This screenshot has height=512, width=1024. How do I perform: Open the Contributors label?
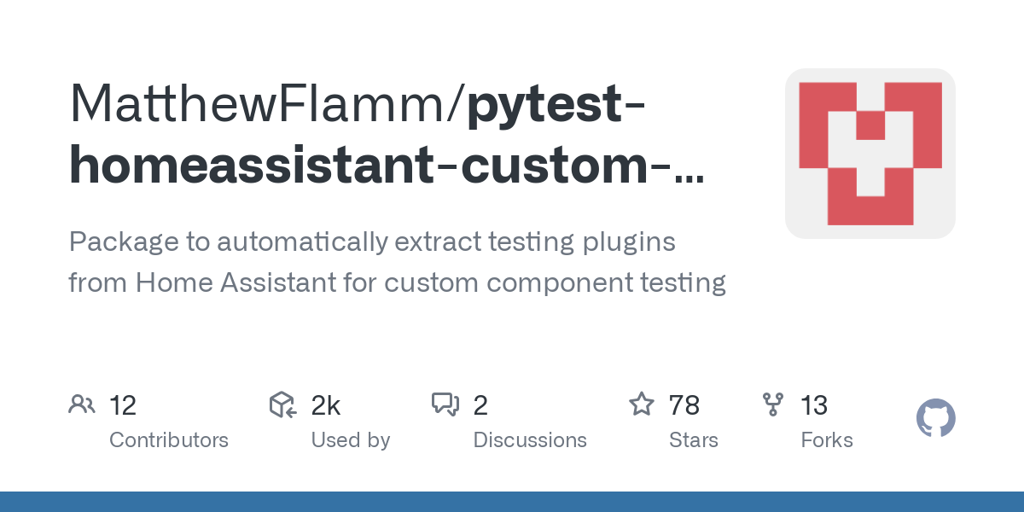pos(169,440)
